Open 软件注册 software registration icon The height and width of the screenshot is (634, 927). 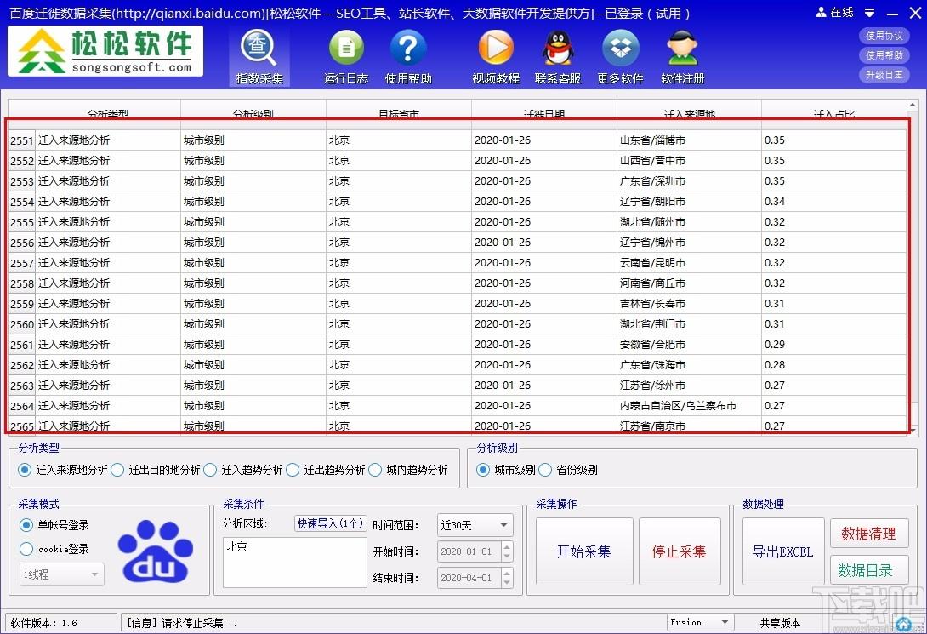click(683, 57)
